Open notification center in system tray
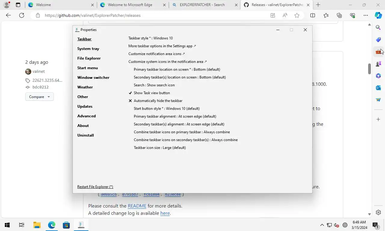The height and width of the screenshot is (231, 385). [376, 225]
